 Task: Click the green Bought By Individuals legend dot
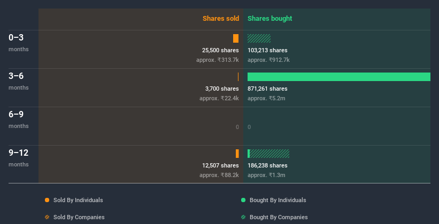243,200
